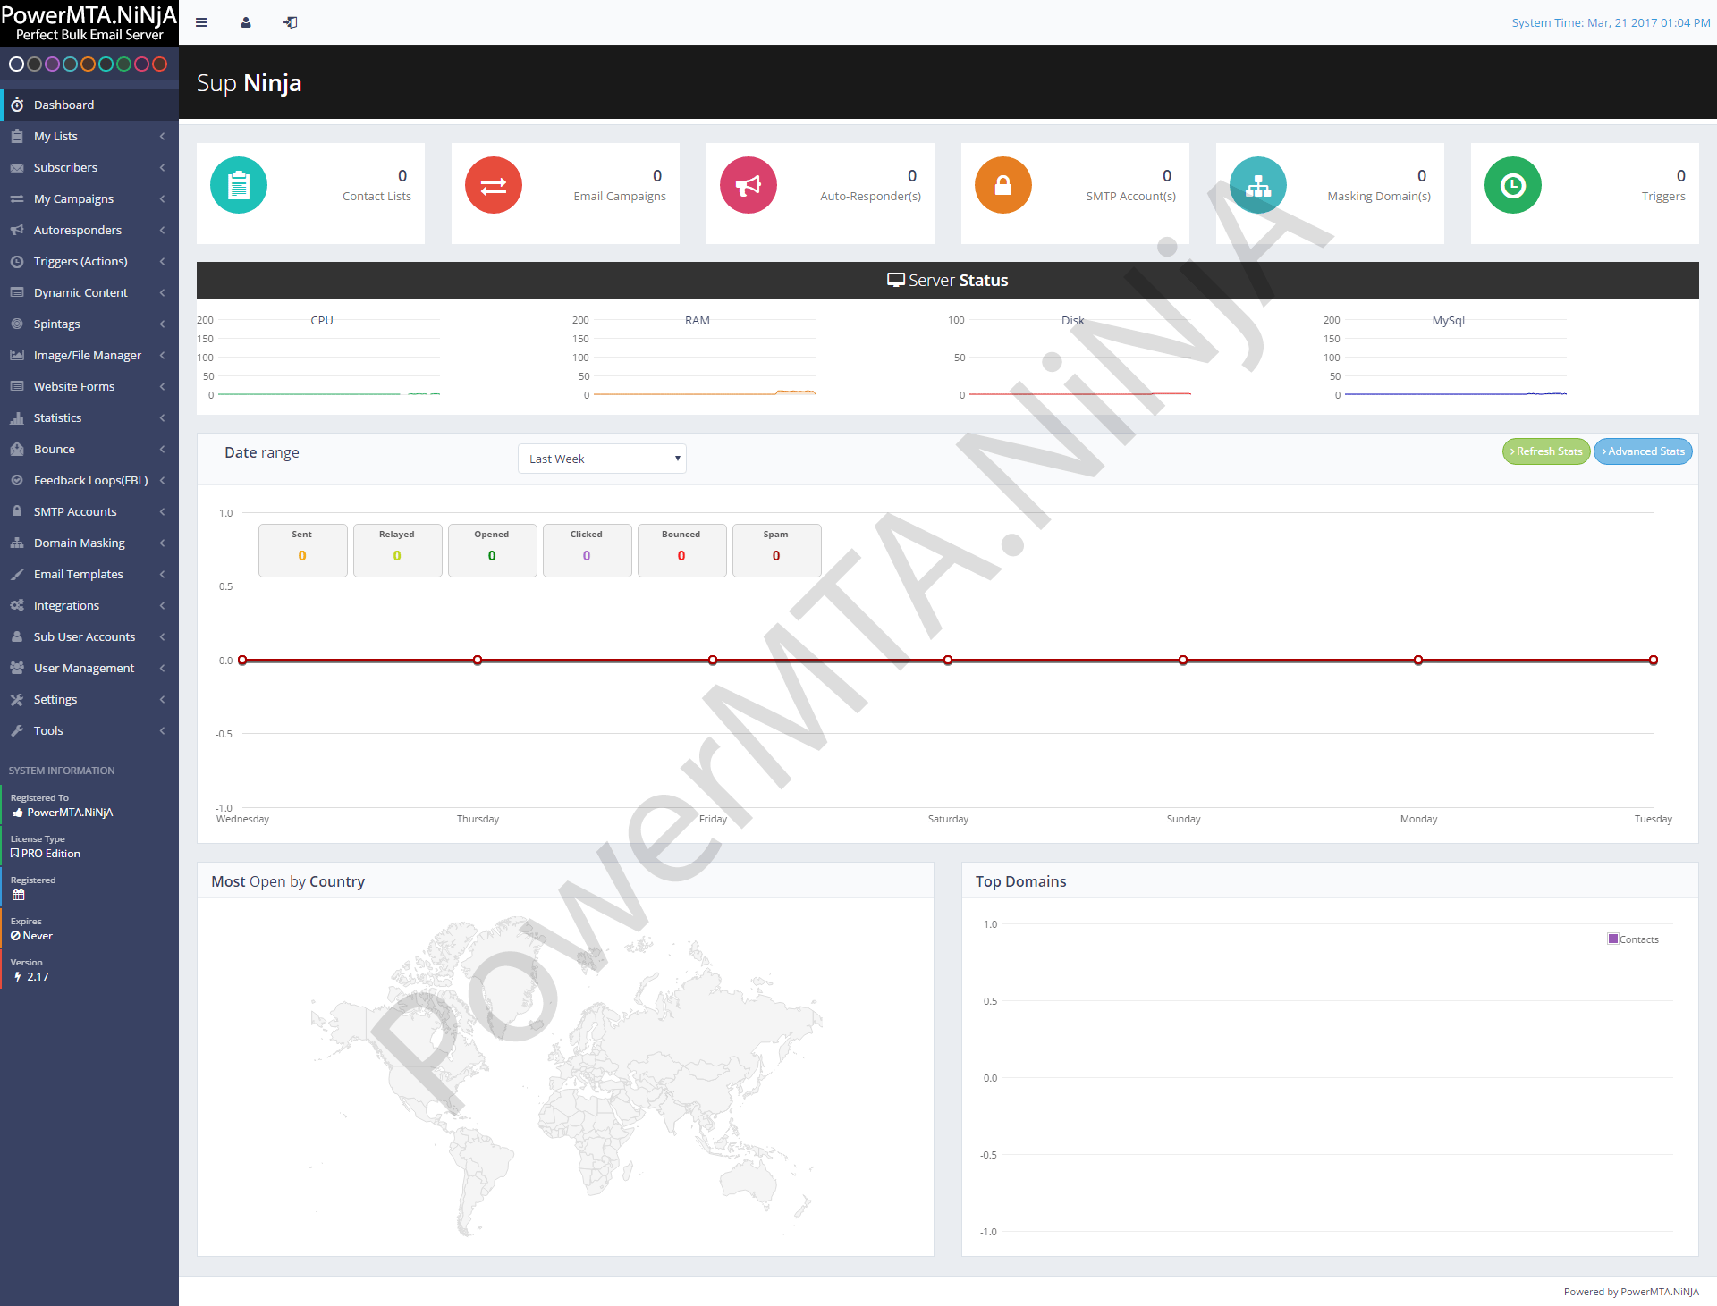Select the green theme color swatch
This screenshot has height=1306, width=1717.
coord(123,64)
